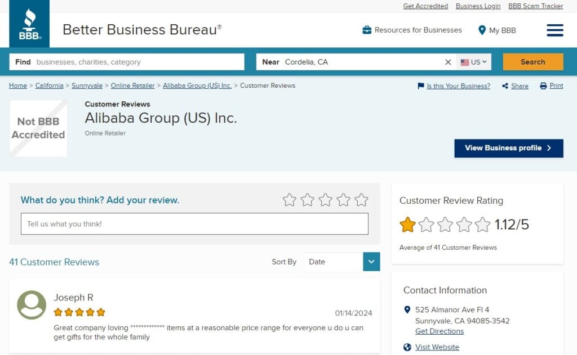This screenshot has height=355, width=577.
Task: Click the Alibaba Group (US) Inc. heading
Action: [161, 118]
